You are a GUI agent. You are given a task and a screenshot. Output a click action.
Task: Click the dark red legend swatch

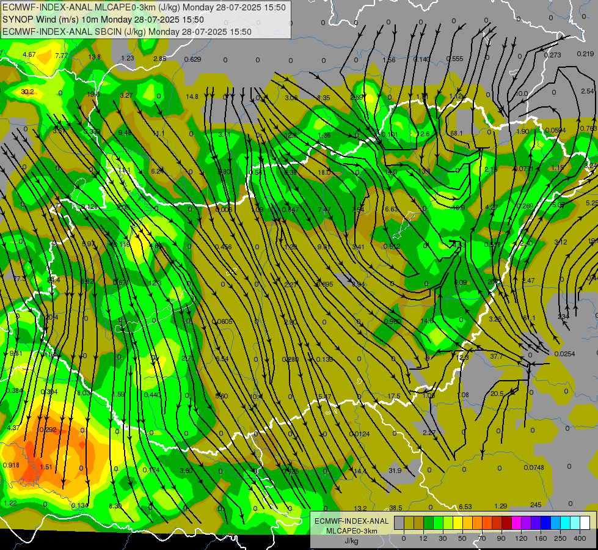click(x=506, y=522)
